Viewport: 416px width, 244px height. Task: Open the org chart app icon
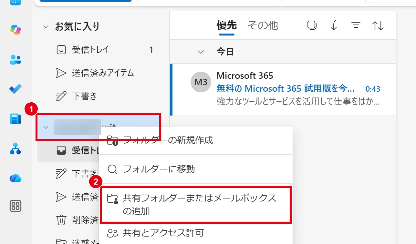(x=15, y=148)
